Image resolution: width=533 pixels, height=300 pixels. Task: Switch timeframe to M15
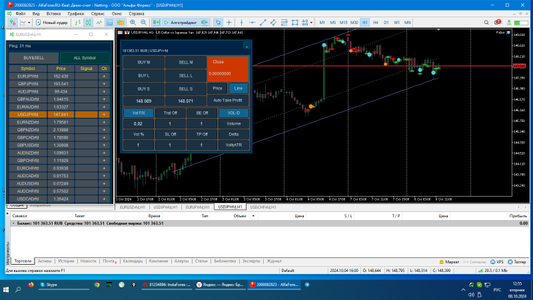point(343,23)
